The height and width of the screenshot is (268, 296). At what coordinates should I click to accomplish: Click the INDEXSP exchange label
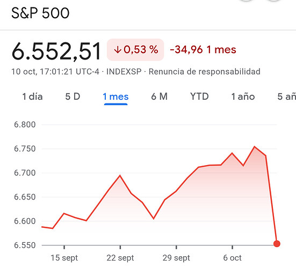point(124,72)
